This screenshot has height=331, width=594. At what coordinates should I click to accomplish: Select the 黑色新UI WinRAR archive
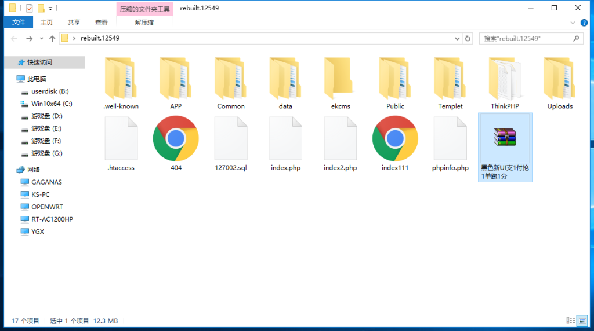pos(505,148)
